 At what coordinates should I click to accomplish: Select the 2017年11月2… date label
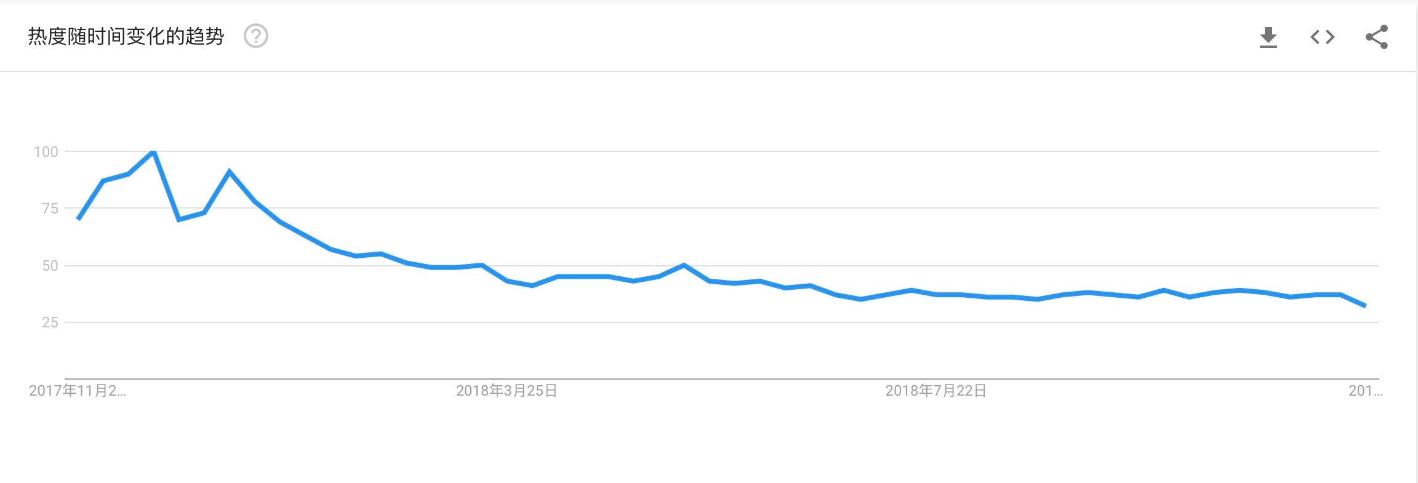click(78, 391)
